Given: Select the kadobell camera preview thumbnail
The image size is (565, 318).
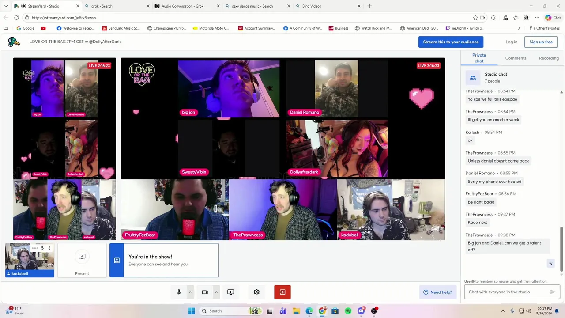Looking at the screenshot, I should point(30,260).
